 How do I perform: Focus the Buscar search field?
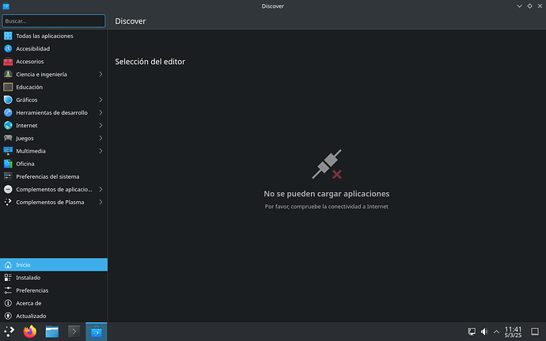54,21
